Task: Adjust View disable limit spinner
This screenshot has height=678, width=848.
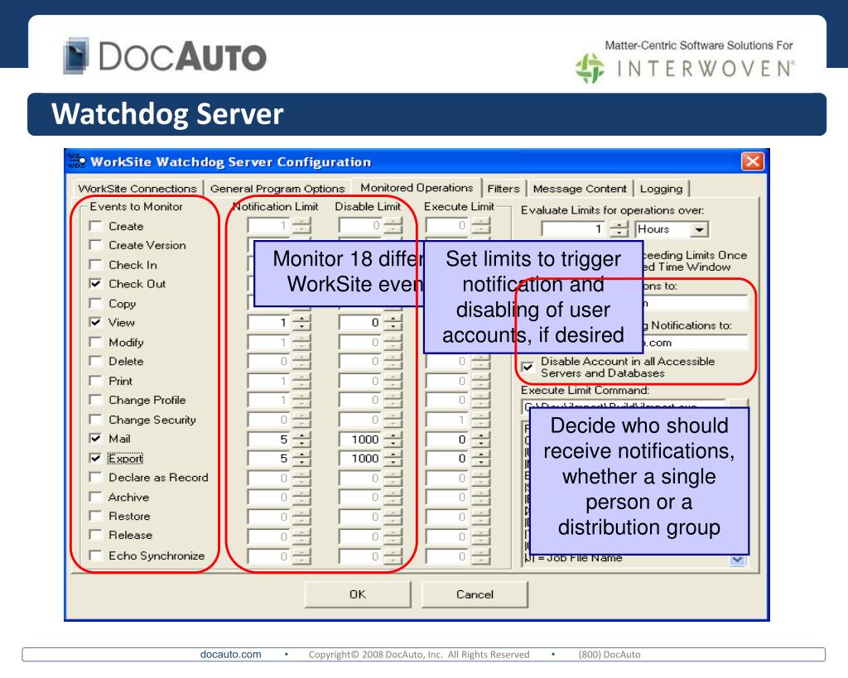Action: pyautogui.click(x=393, y=323)
